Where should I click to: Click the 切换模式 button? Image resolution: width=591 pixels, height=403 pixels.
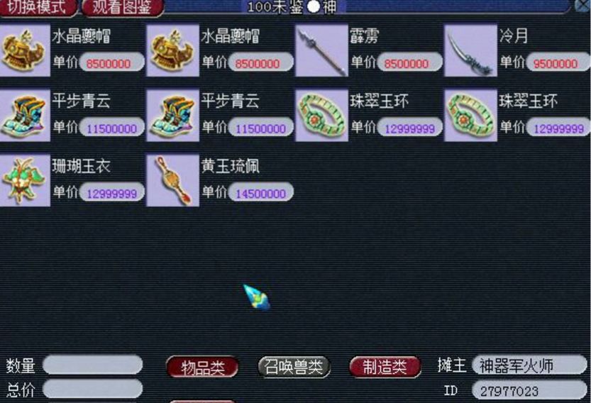[38, 8]
